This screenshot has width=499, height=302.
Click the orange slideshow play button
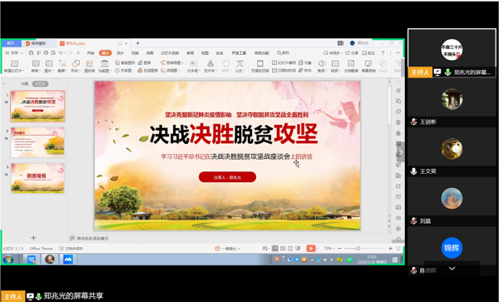pos(311,248)
